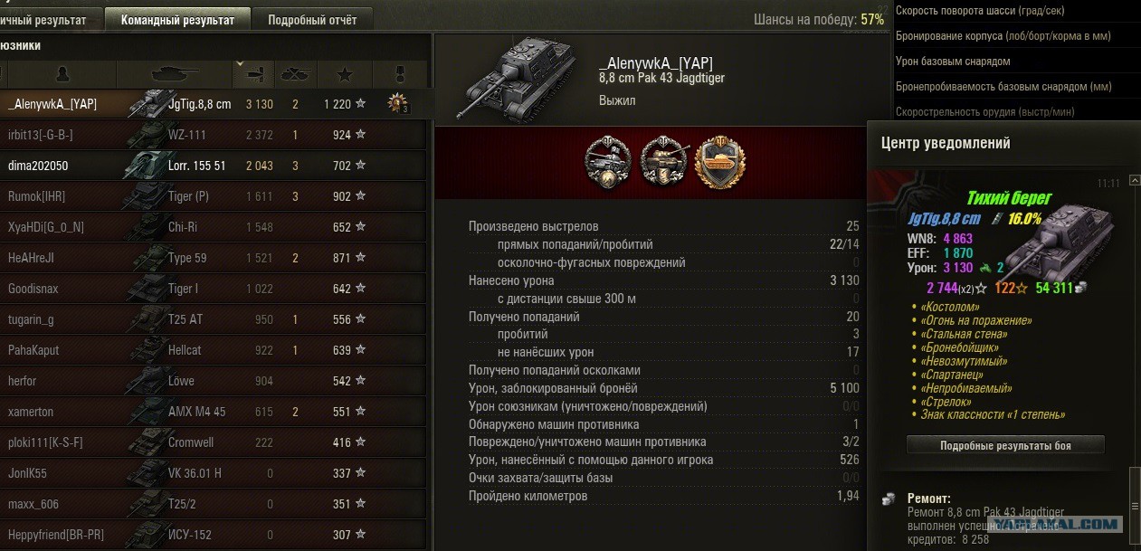Viewport: 1141px width, 551px height.
Task: Sort by destroyed vehicles kills icon
Action: 296,74
